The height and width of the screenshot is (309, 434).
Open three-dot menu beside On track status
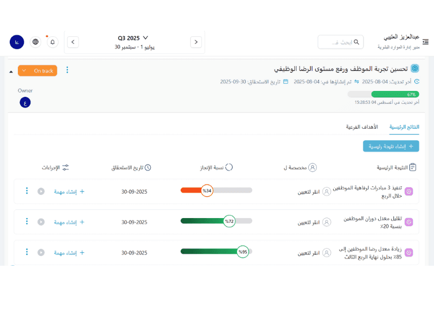[67, 70]
